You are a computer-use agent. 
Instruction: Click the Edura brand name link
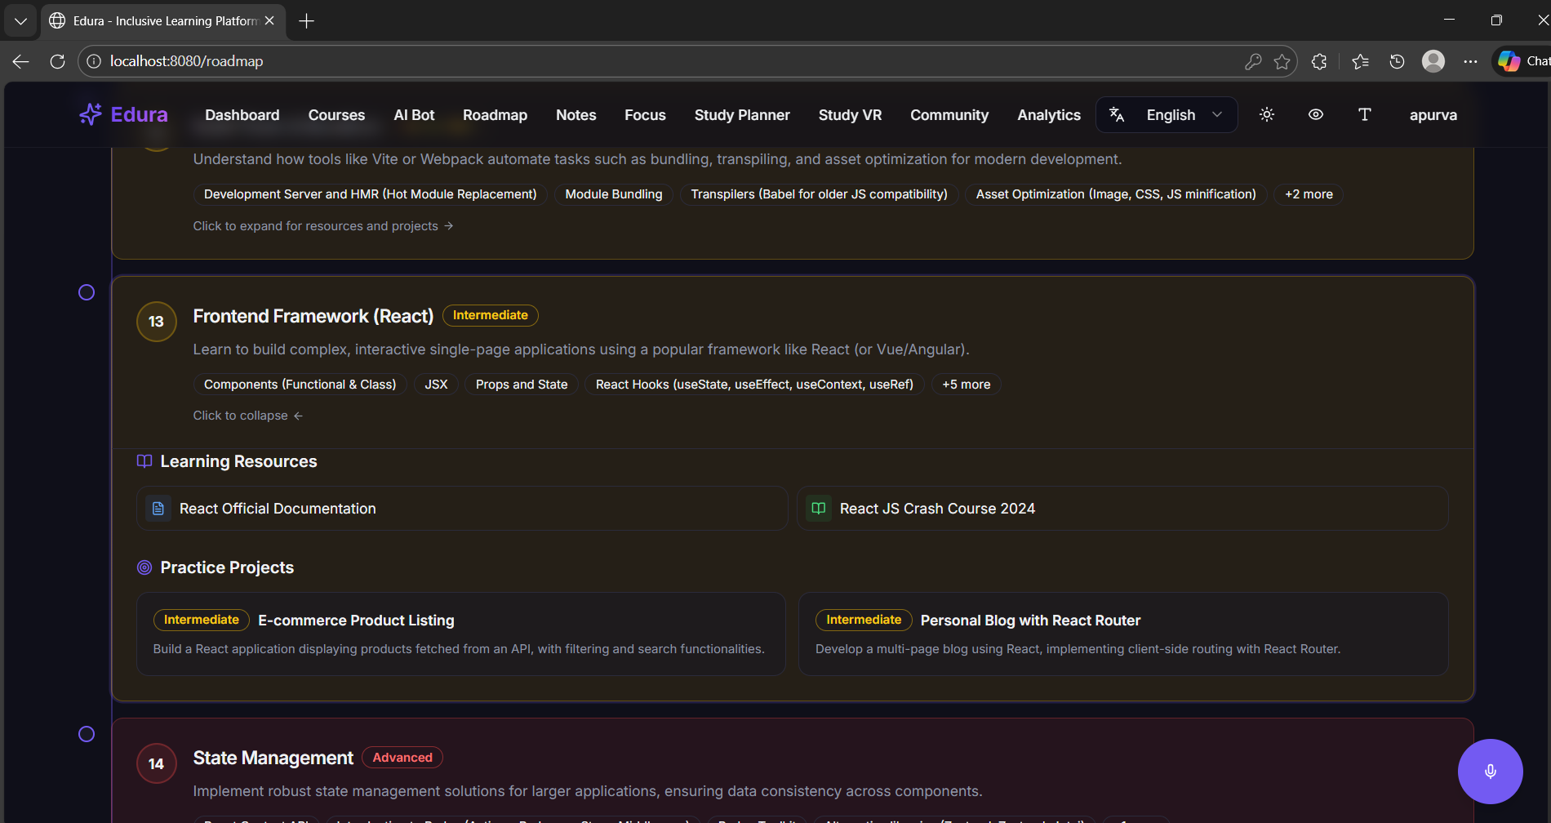point(140,114)
